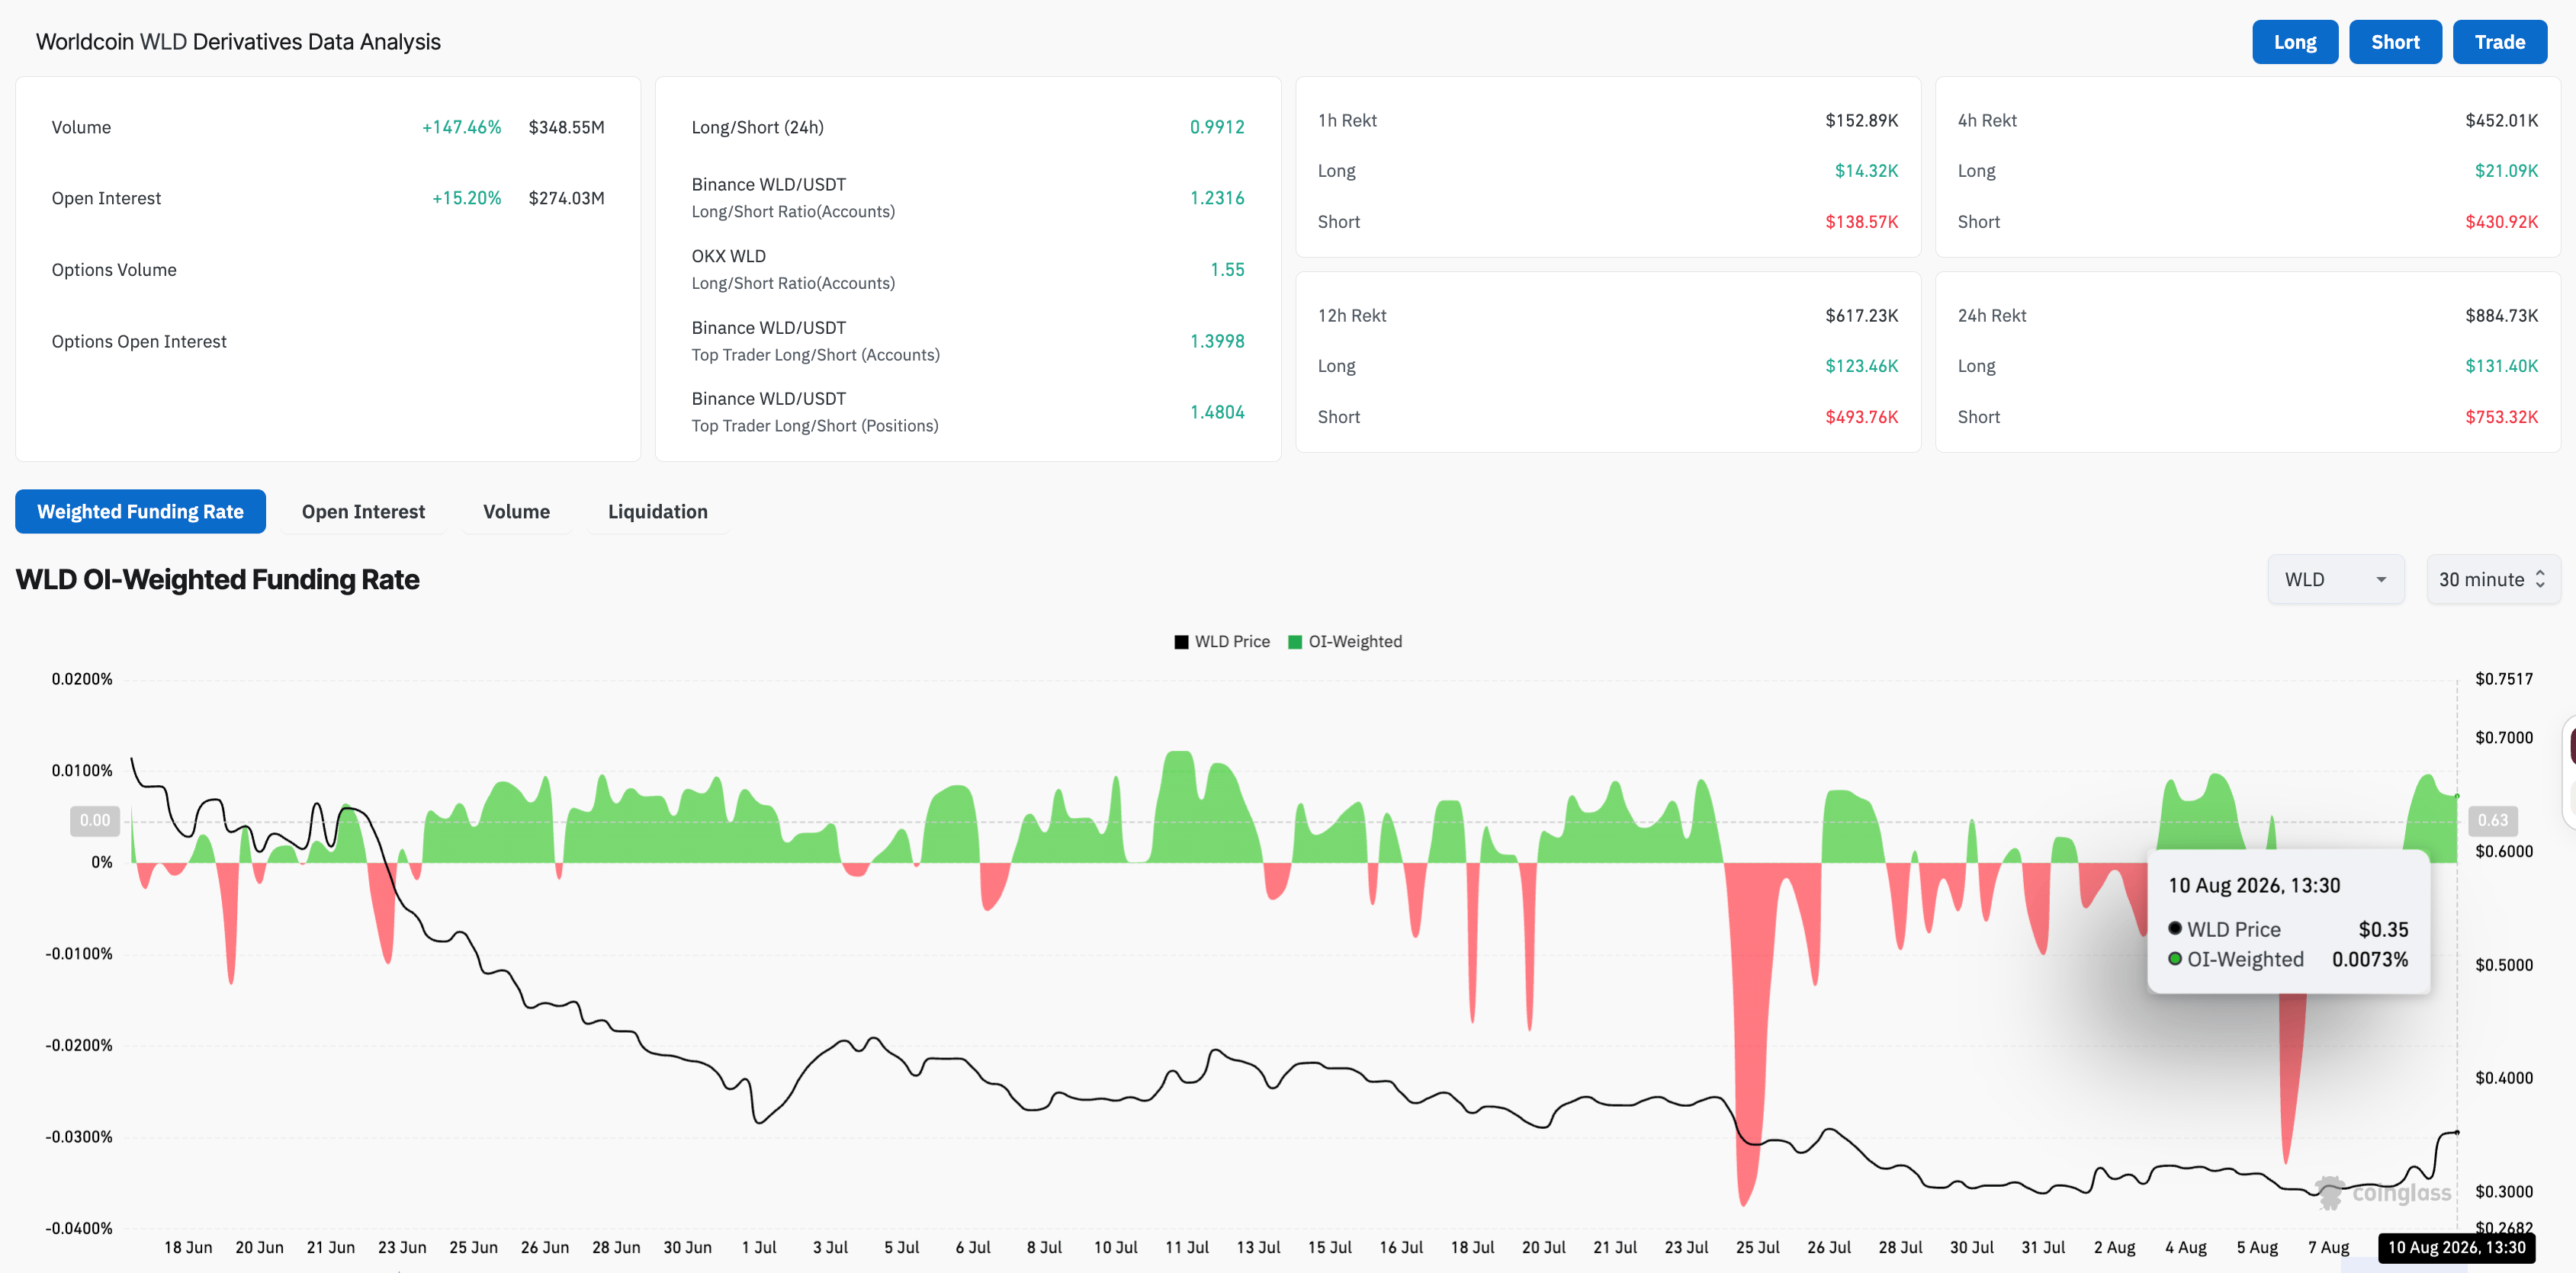Screen dimensions: 2576x1273
Task: Click the tooltip WLD Price $0.35
Action: (x=2383, y=929)
